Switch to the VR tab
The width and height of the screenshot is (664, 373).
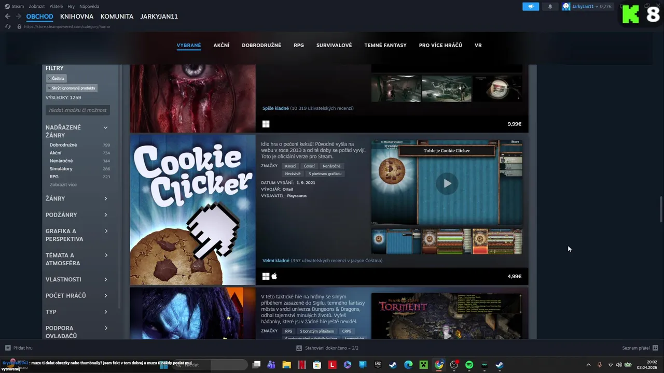coord(478,45)
